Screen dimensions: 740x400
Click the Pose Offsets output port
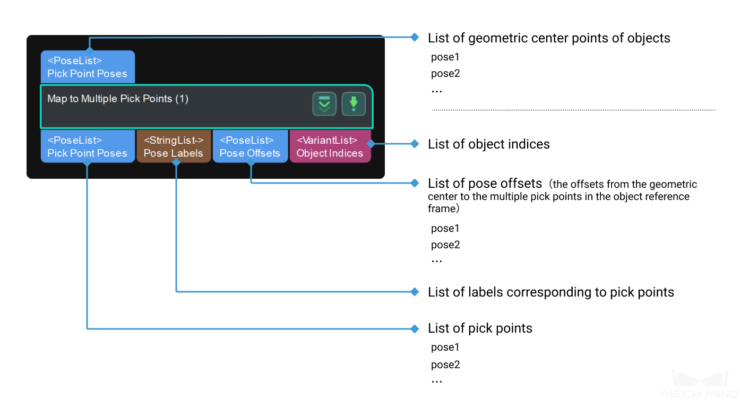pos(250,147)
